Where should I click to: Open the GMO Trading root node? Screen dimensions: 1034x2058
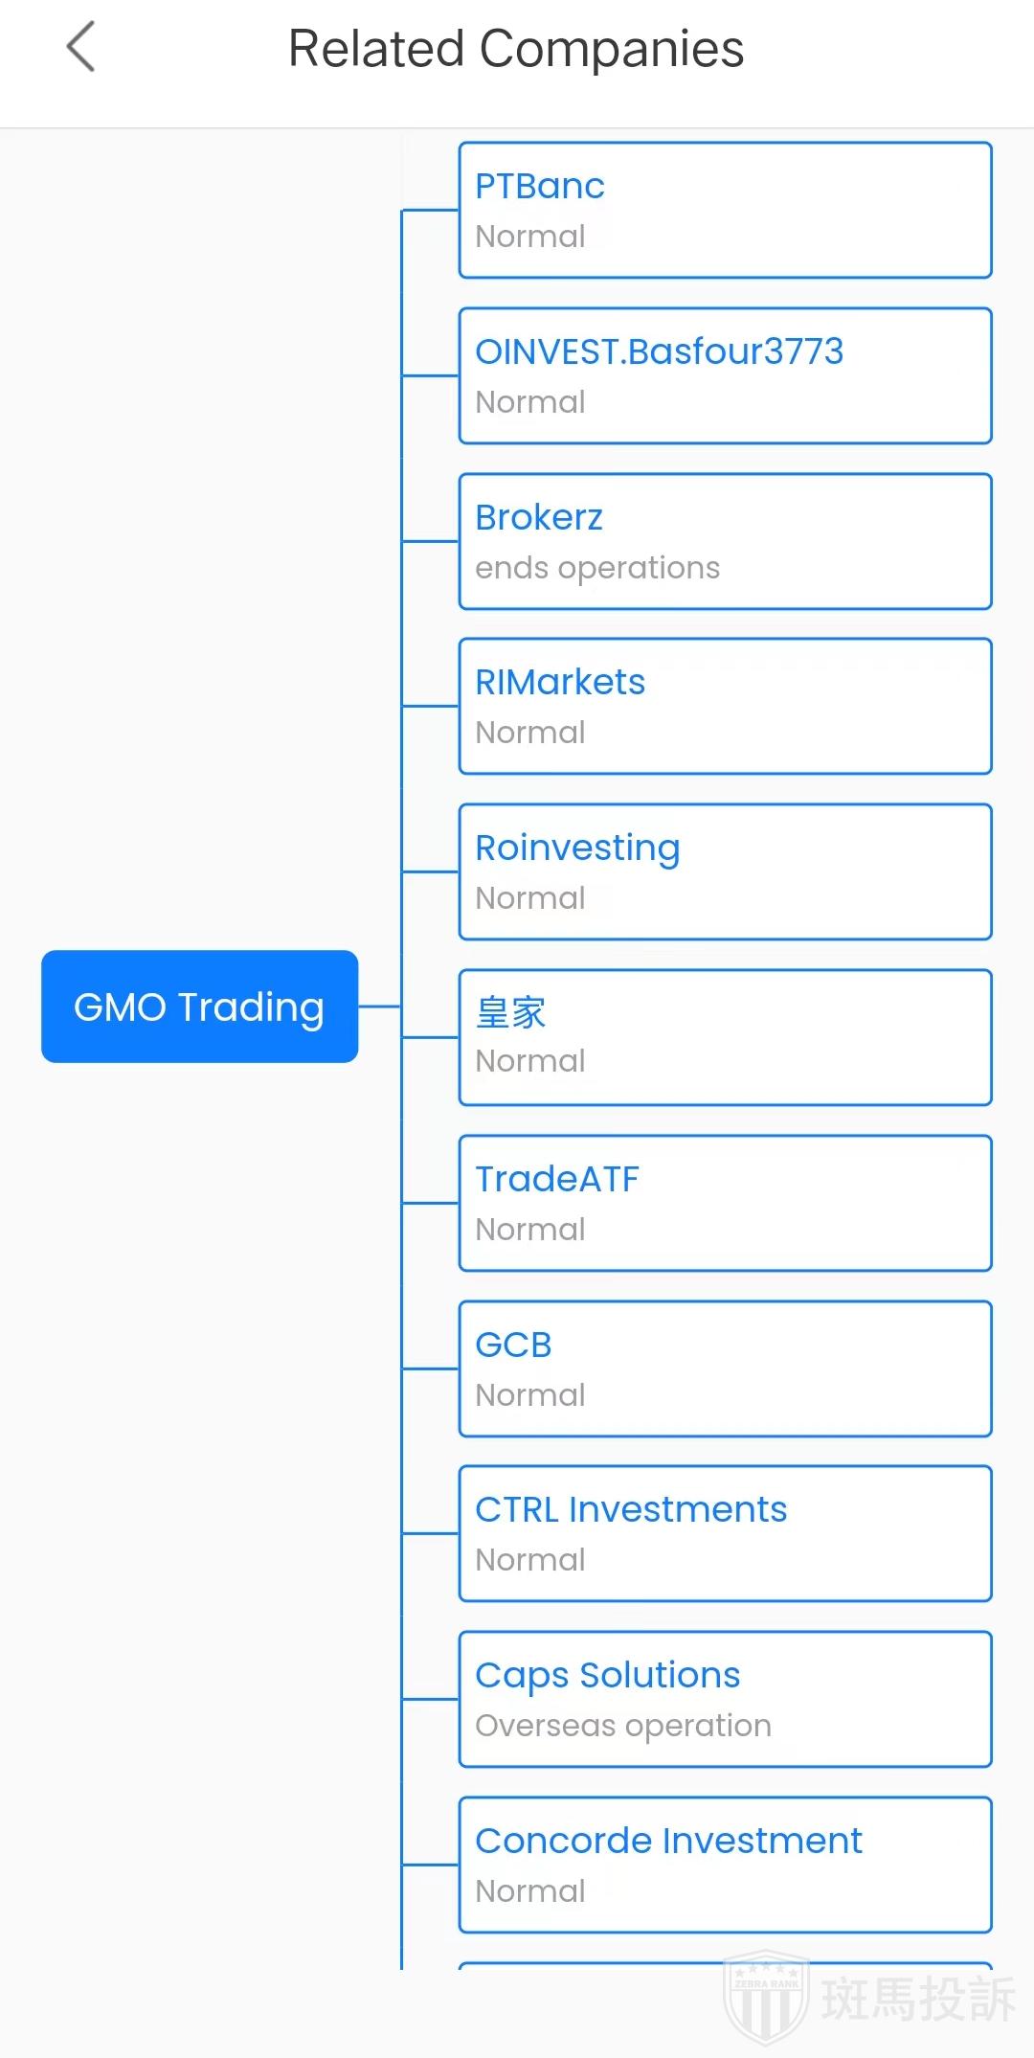tap(199, 1006)
